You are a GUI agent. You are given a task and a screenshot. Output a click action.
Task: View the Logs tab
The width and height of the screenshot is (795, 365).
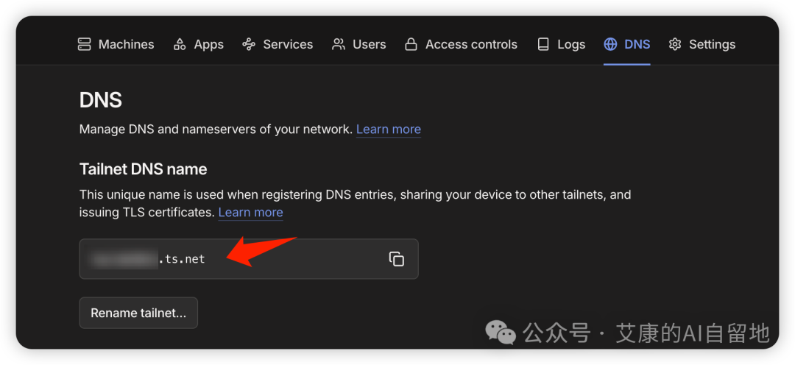pos(561,45)
